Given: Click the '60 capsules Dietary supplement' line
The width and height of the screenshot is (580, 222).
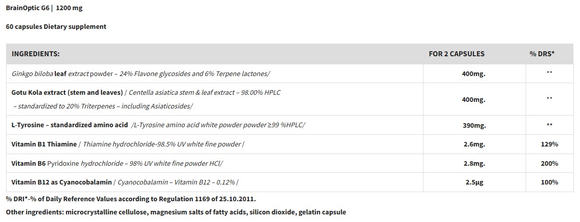Looking at the screenshot, I should tap(56, 26).
